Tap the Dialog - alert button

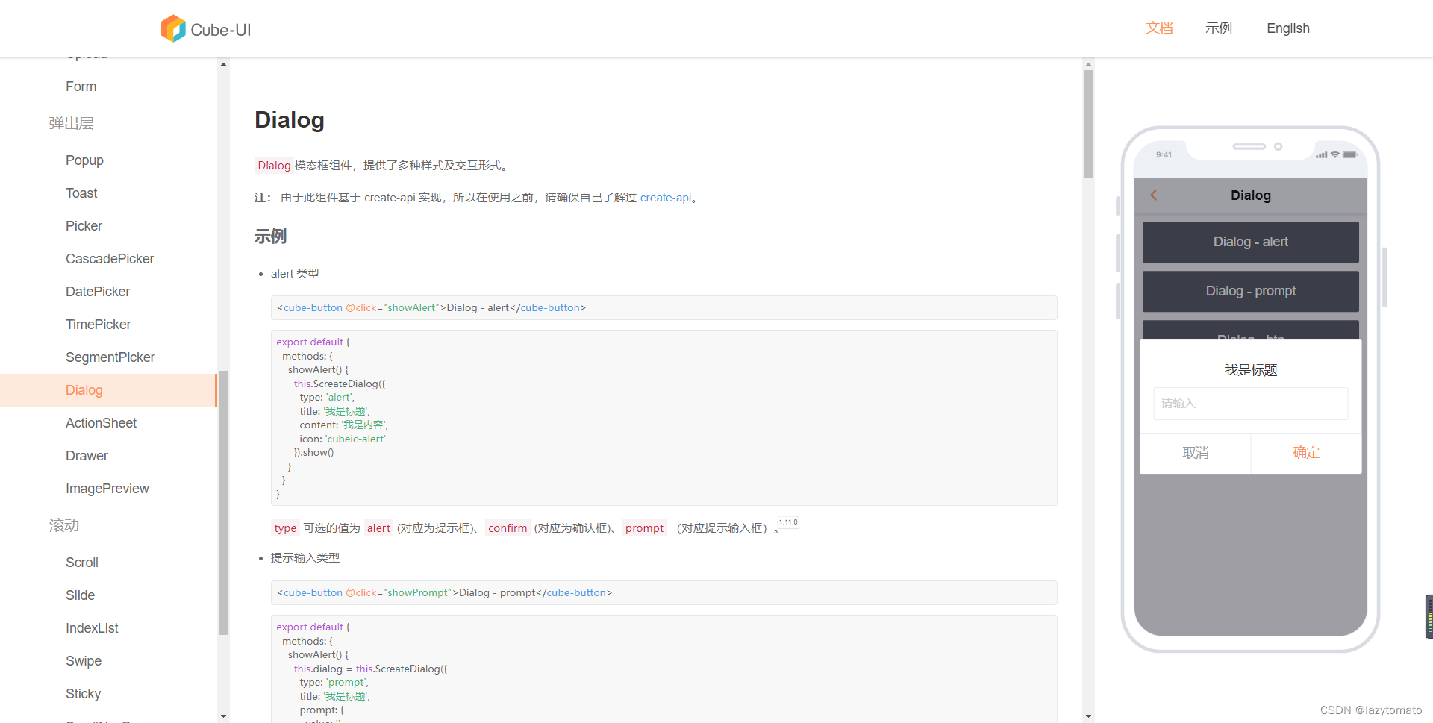click(x=1251, y=242)
